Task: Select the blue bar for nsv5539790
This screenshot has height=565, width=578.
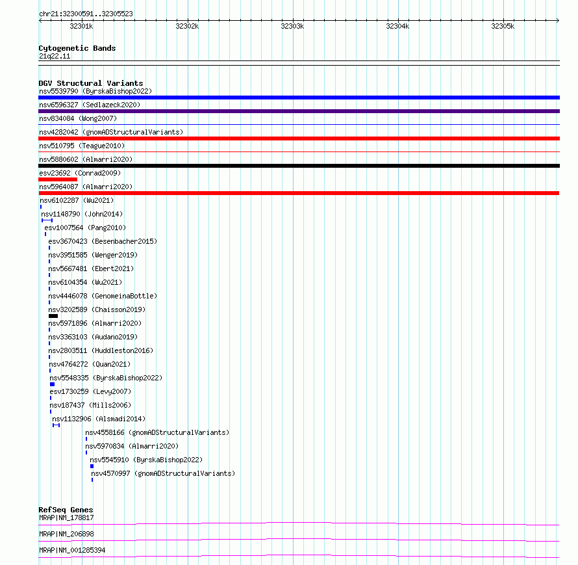Action: click(x=299, y=98)
